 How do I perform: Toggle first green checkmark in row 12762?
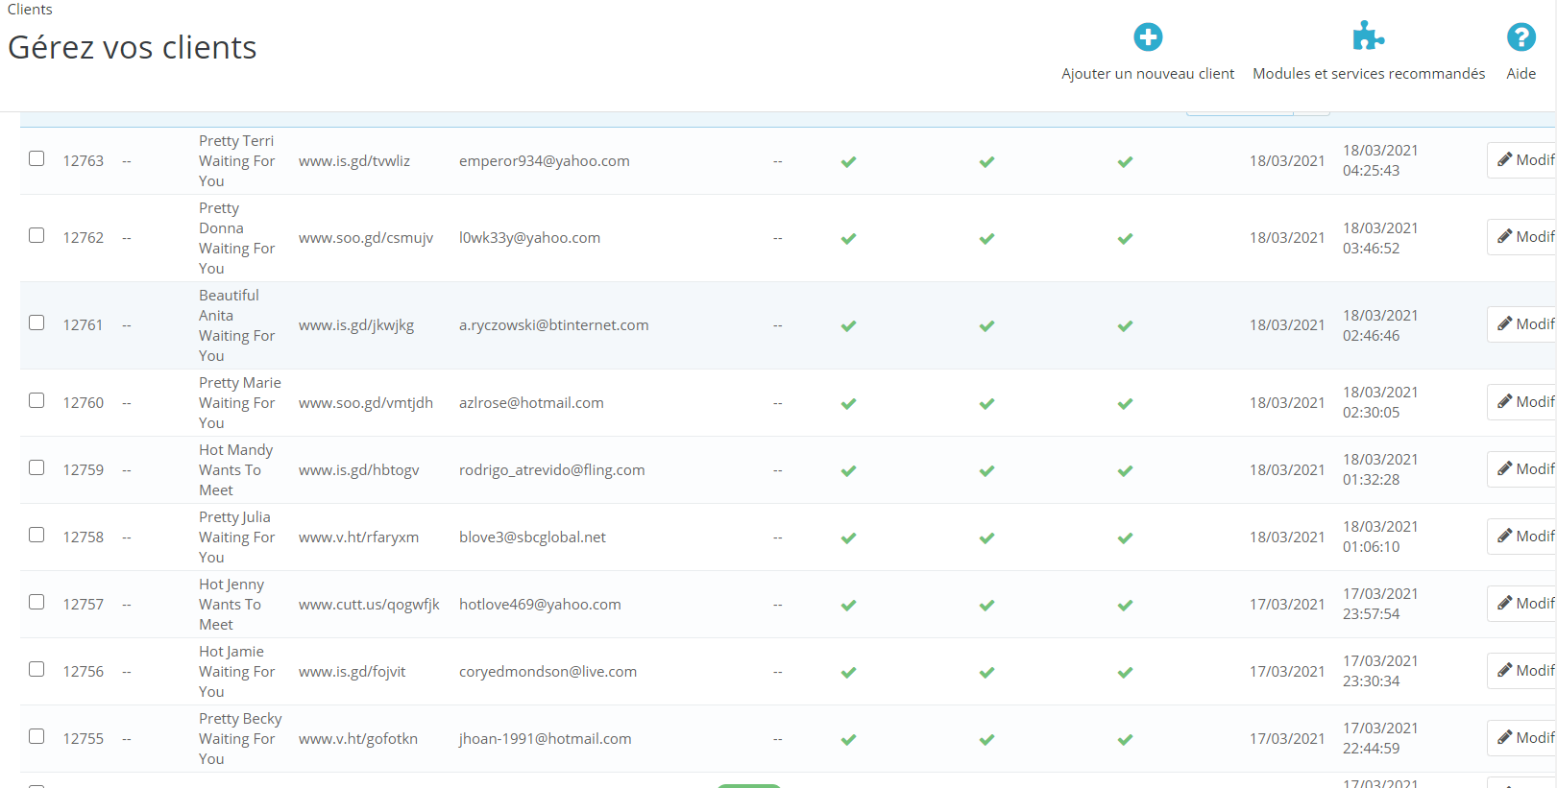[x=848, y=239]
